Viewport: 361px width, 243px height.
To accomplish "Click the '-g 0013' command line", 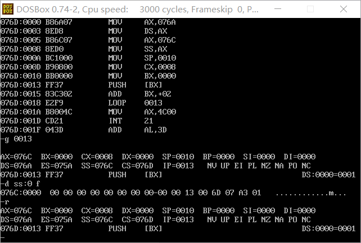I will (16, 139).
